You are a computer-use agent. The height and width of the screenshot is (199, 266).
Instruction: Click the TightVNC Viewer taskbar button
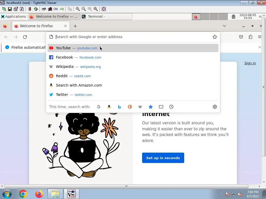[71, 194]
